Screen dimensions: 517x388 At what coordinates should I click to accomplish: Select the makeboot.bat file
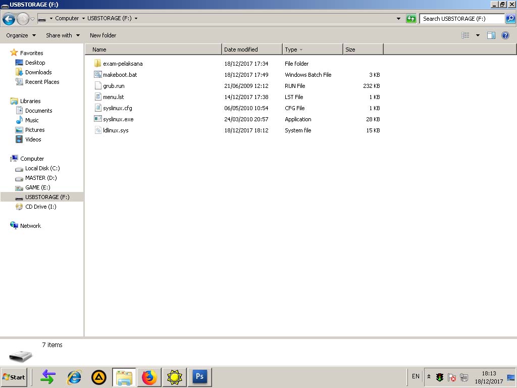click(x=120, y=75)
